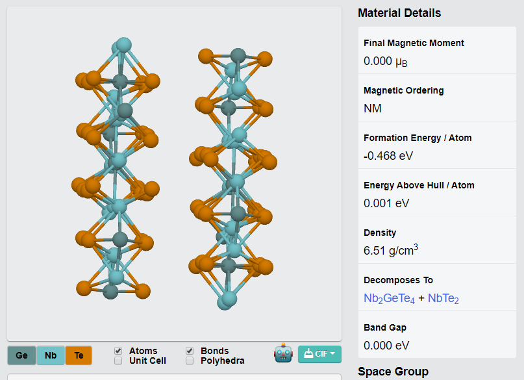Open the CIF download dropdown
Image resolution: width=524 pixels, height=380 pixels.
[319, 354]
